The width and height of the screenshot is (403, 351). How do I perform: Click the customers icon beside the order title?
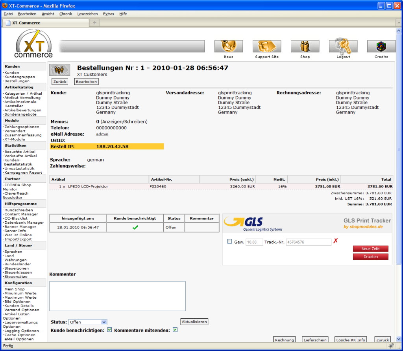coord(59,70)
